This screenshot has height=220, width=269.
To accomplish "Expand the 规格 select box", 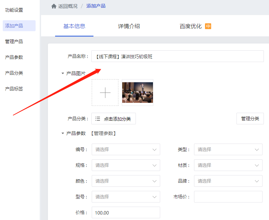I will pos(126,165).
